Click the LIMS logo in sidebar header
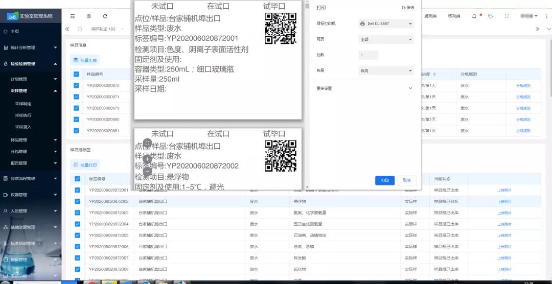Viewport: 552px width, 284px height. tap(12, 16)
